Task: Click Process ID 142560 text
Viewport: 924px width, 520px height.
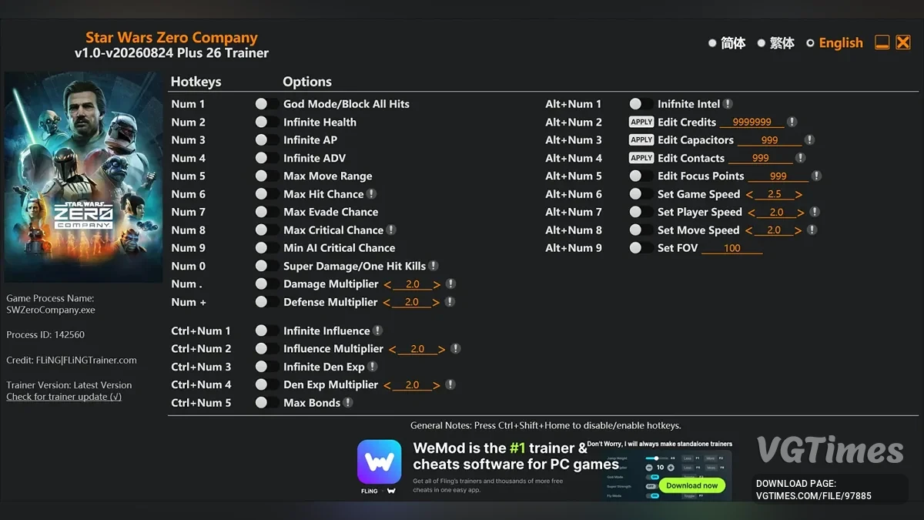Action: click(45, 335)
